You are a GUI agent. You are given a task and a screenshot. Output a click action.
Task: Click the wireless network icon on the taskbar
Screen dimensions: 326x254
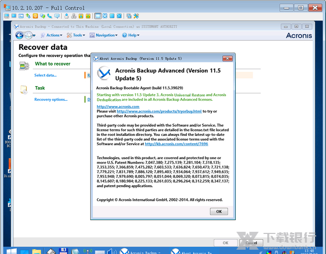(x=87, y=251)
